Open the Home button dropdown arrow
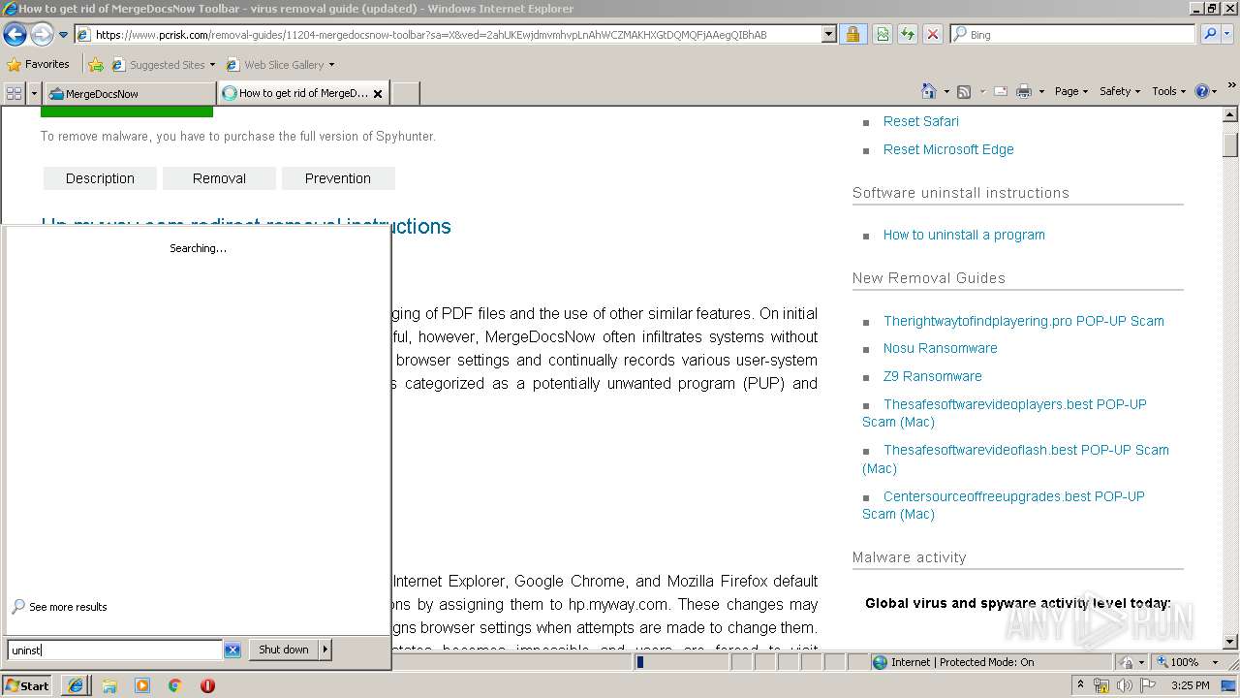 pos(946,92)
